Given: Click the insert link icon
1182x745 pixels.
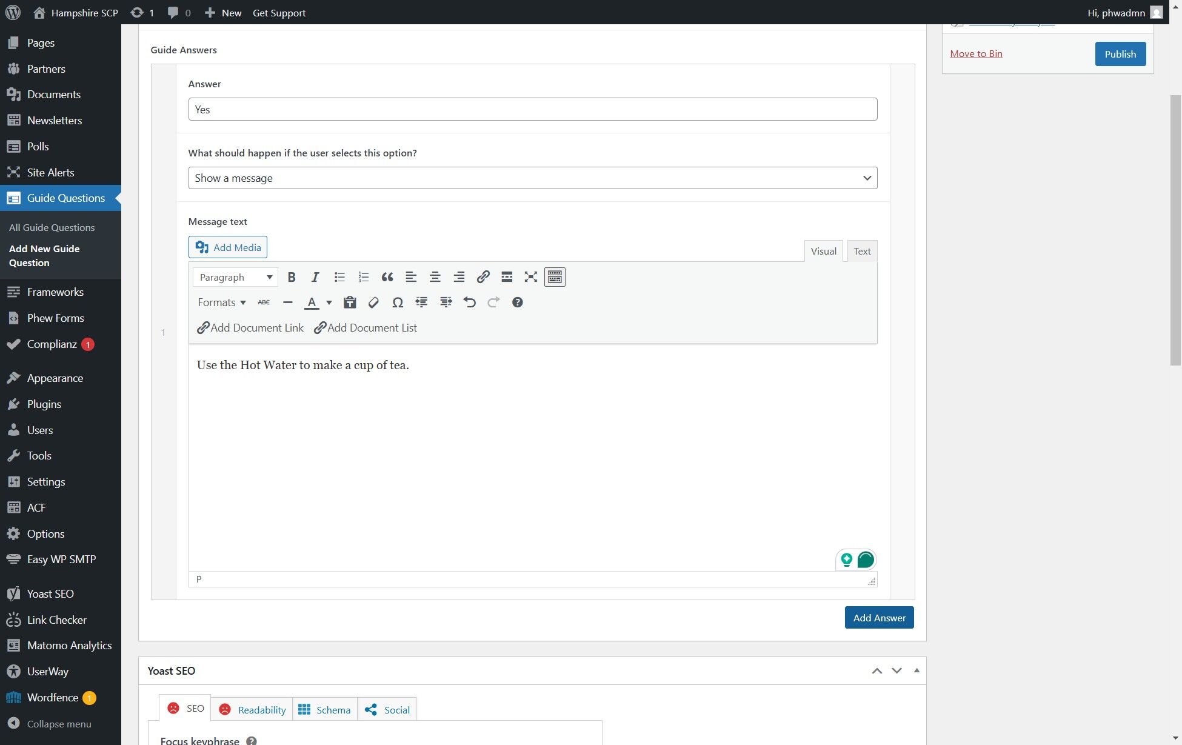Looking at the screenshot, I should 483,277.
